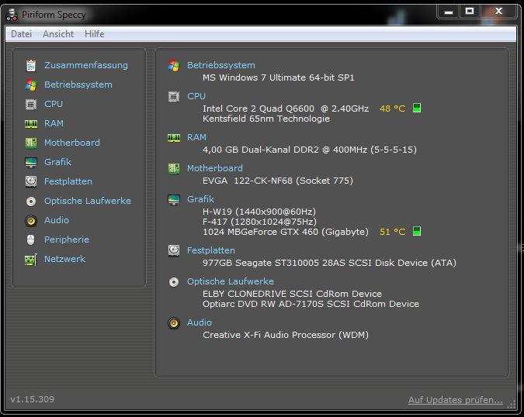Click version label v1.15.309
This screenshot has width=524, height=417.
[x=32, y=399]
